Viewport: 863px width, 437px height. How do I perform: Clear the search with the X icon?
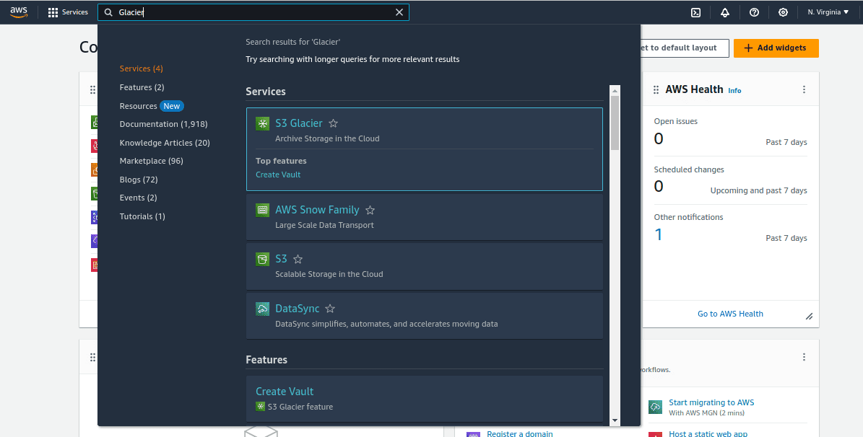pos(399,12)
